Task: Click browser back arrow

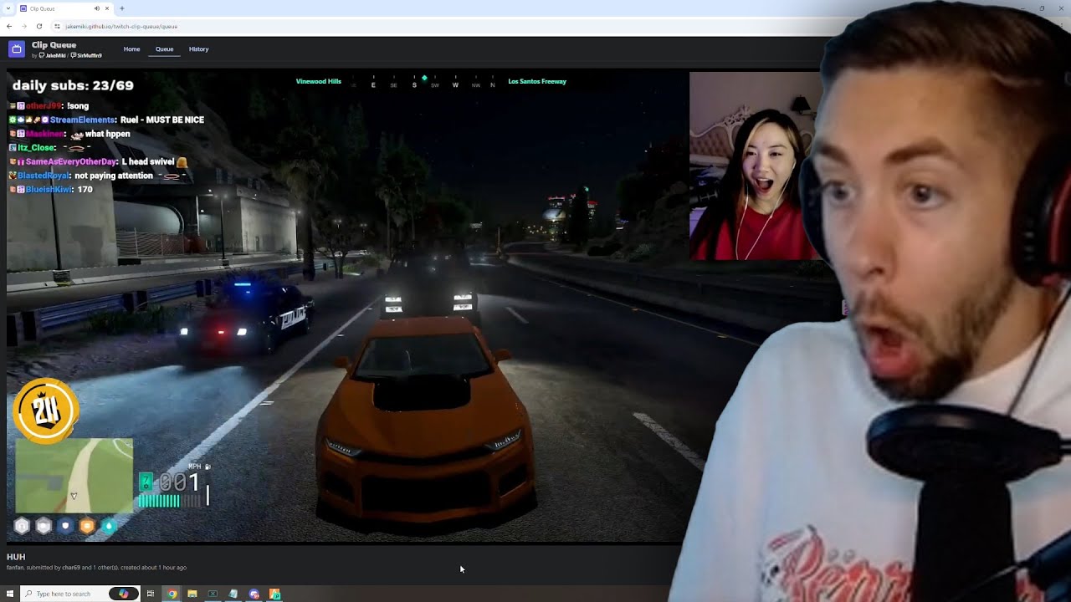Action: click(9, 26)
